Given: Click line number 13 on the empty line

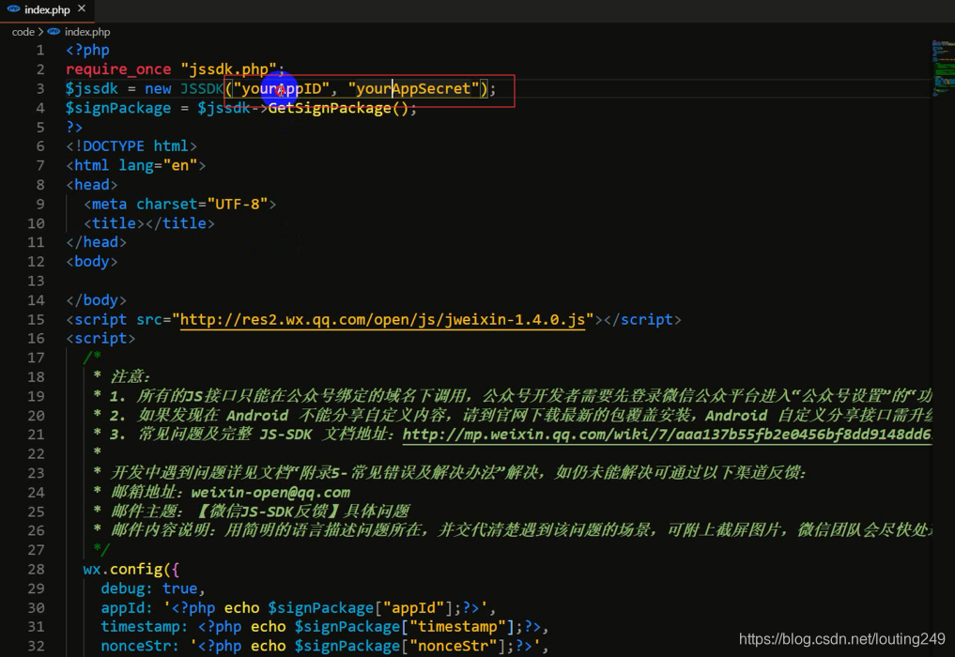Looking at the screenshot, I should (x=36, y=282).
